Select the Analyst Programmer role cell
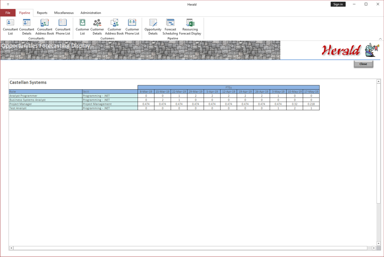This screenshot has width=384, height=257. click(x=45, y=96)
